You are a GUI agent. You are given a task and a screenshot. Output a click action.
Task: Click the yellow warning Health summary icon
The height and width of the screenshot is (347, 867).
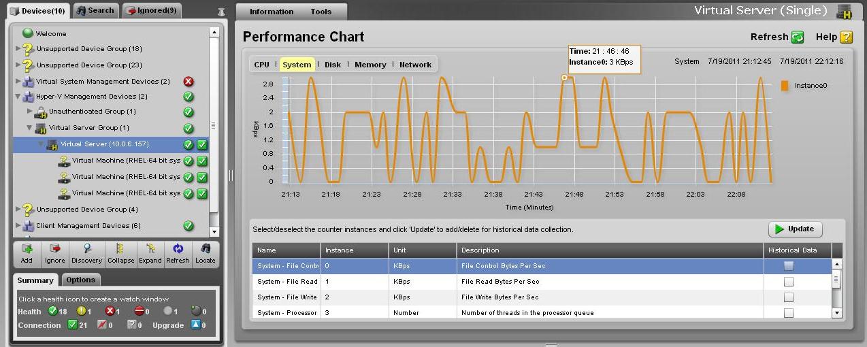81,311
